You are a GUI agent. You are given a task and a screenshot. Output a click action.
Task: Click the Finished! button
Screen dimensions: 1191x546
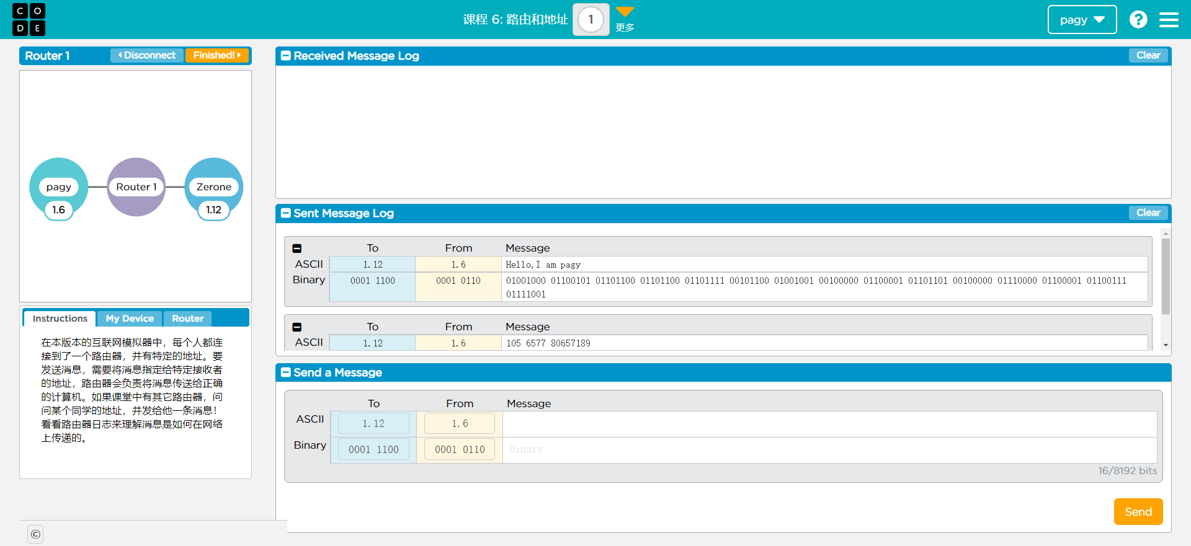click(217, 55)
